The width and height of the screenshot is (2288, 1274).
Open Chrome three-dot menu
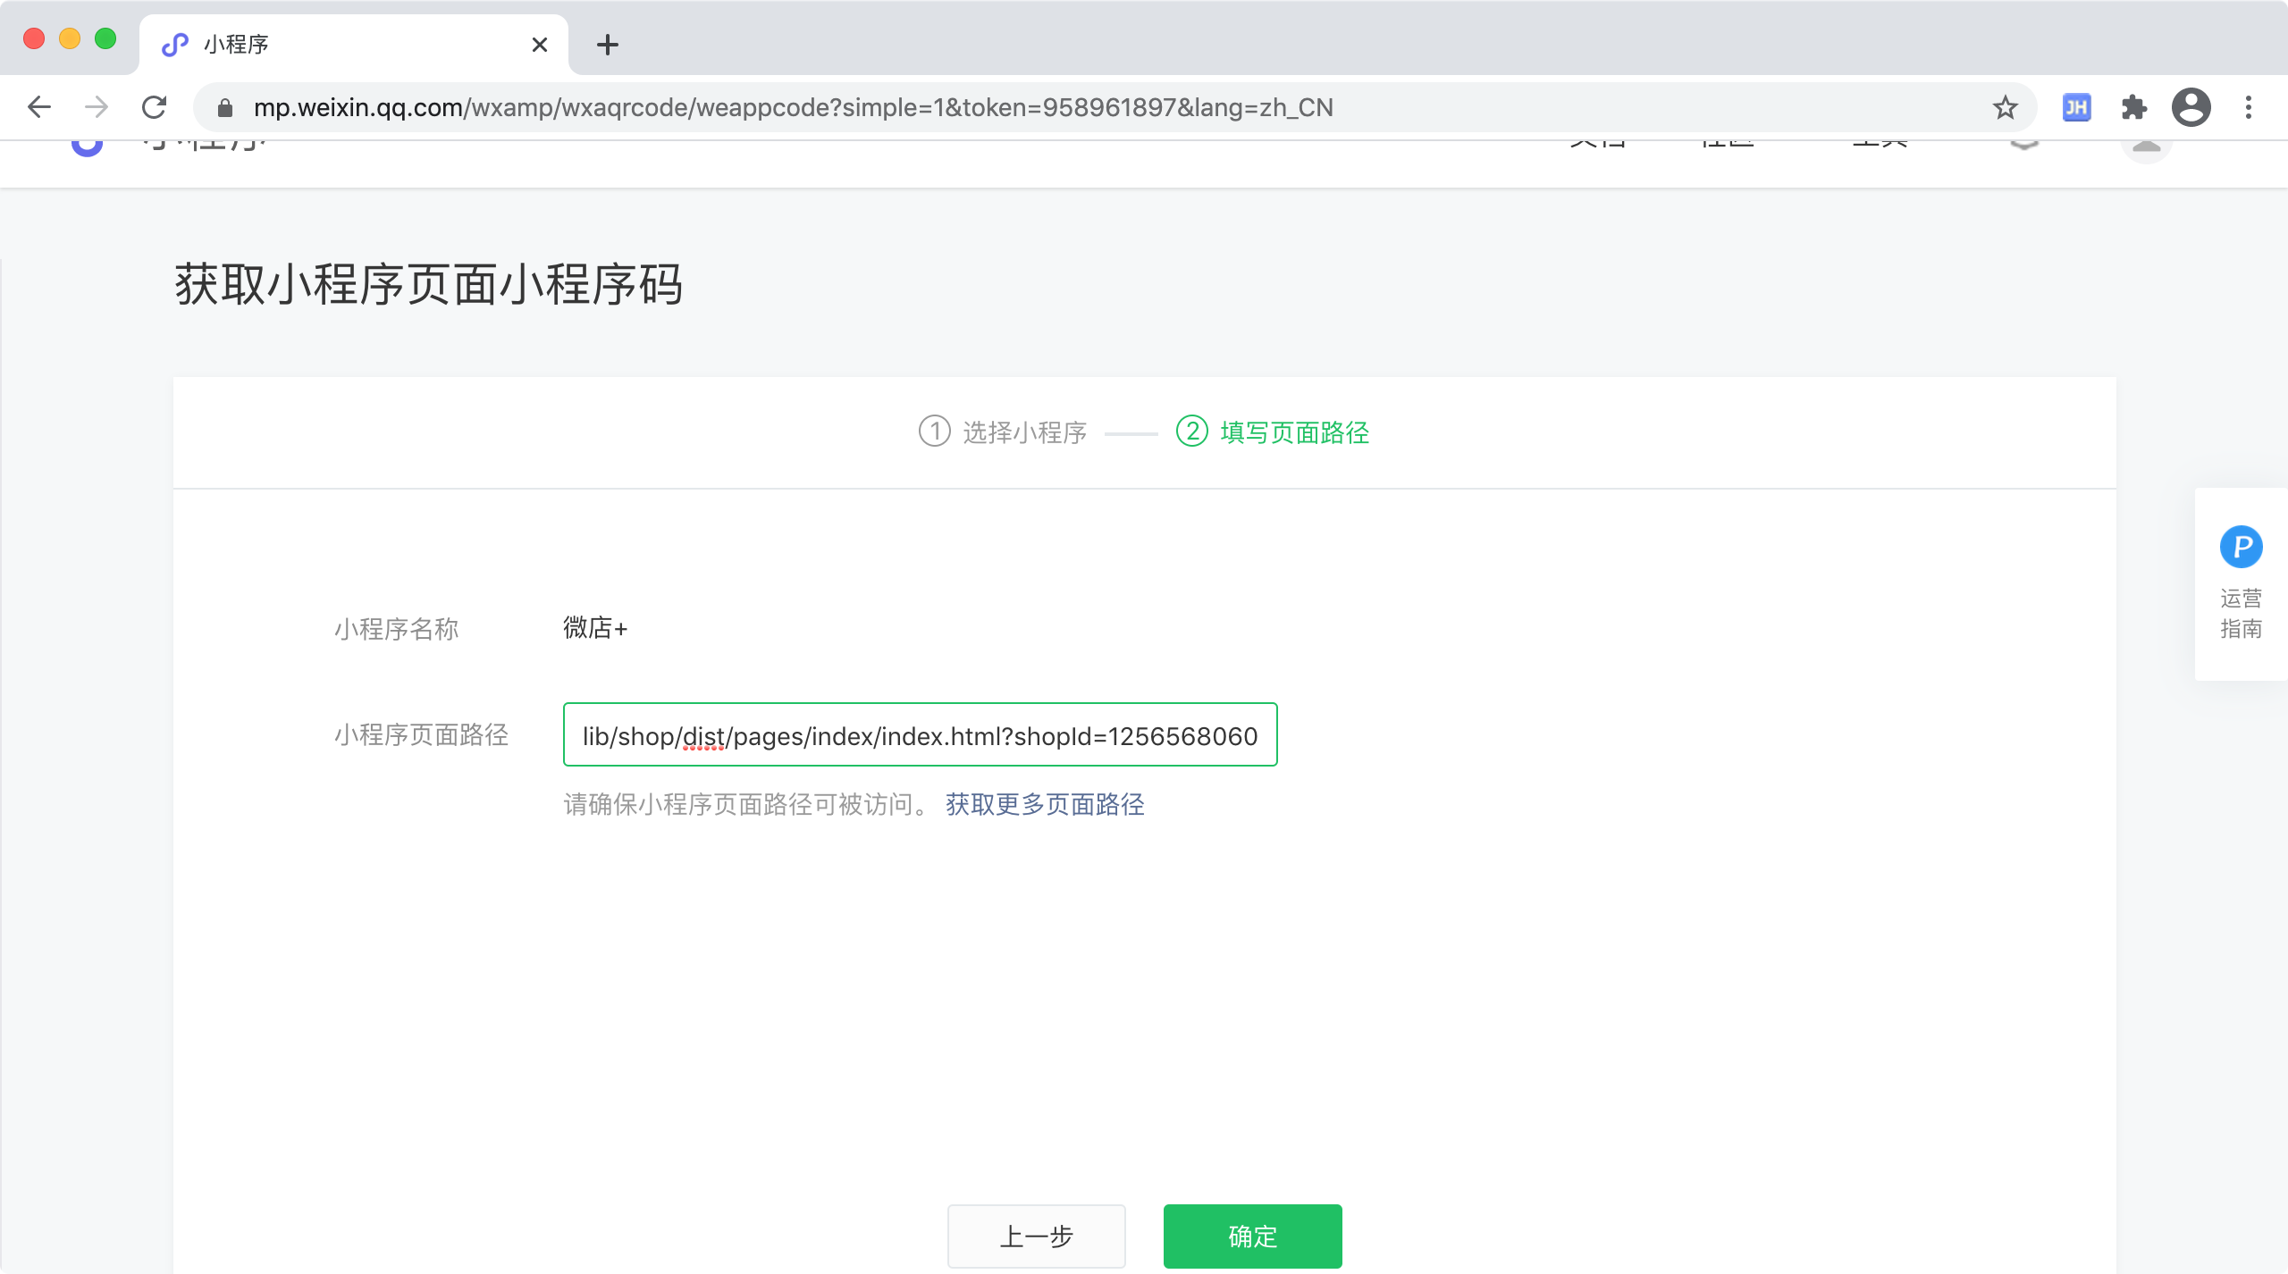coord(2249,107)
